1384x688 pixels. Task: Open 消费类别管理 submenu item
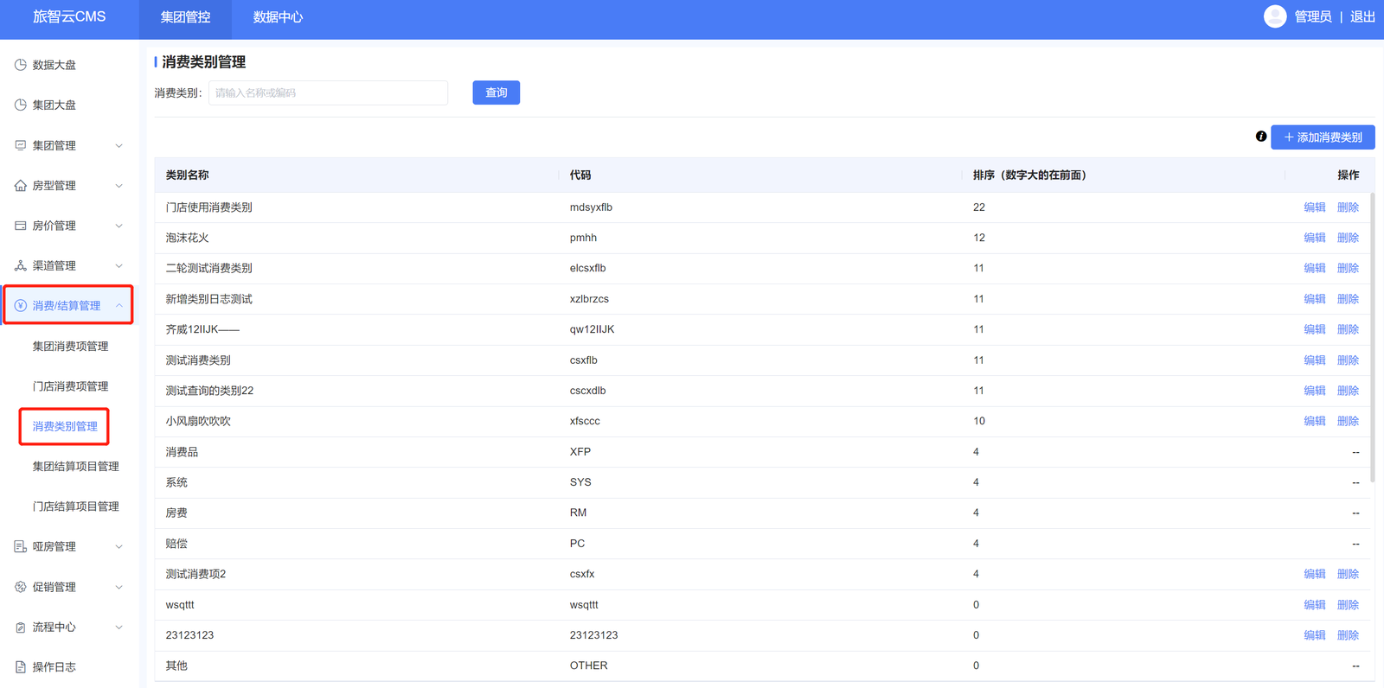point(65,426)
